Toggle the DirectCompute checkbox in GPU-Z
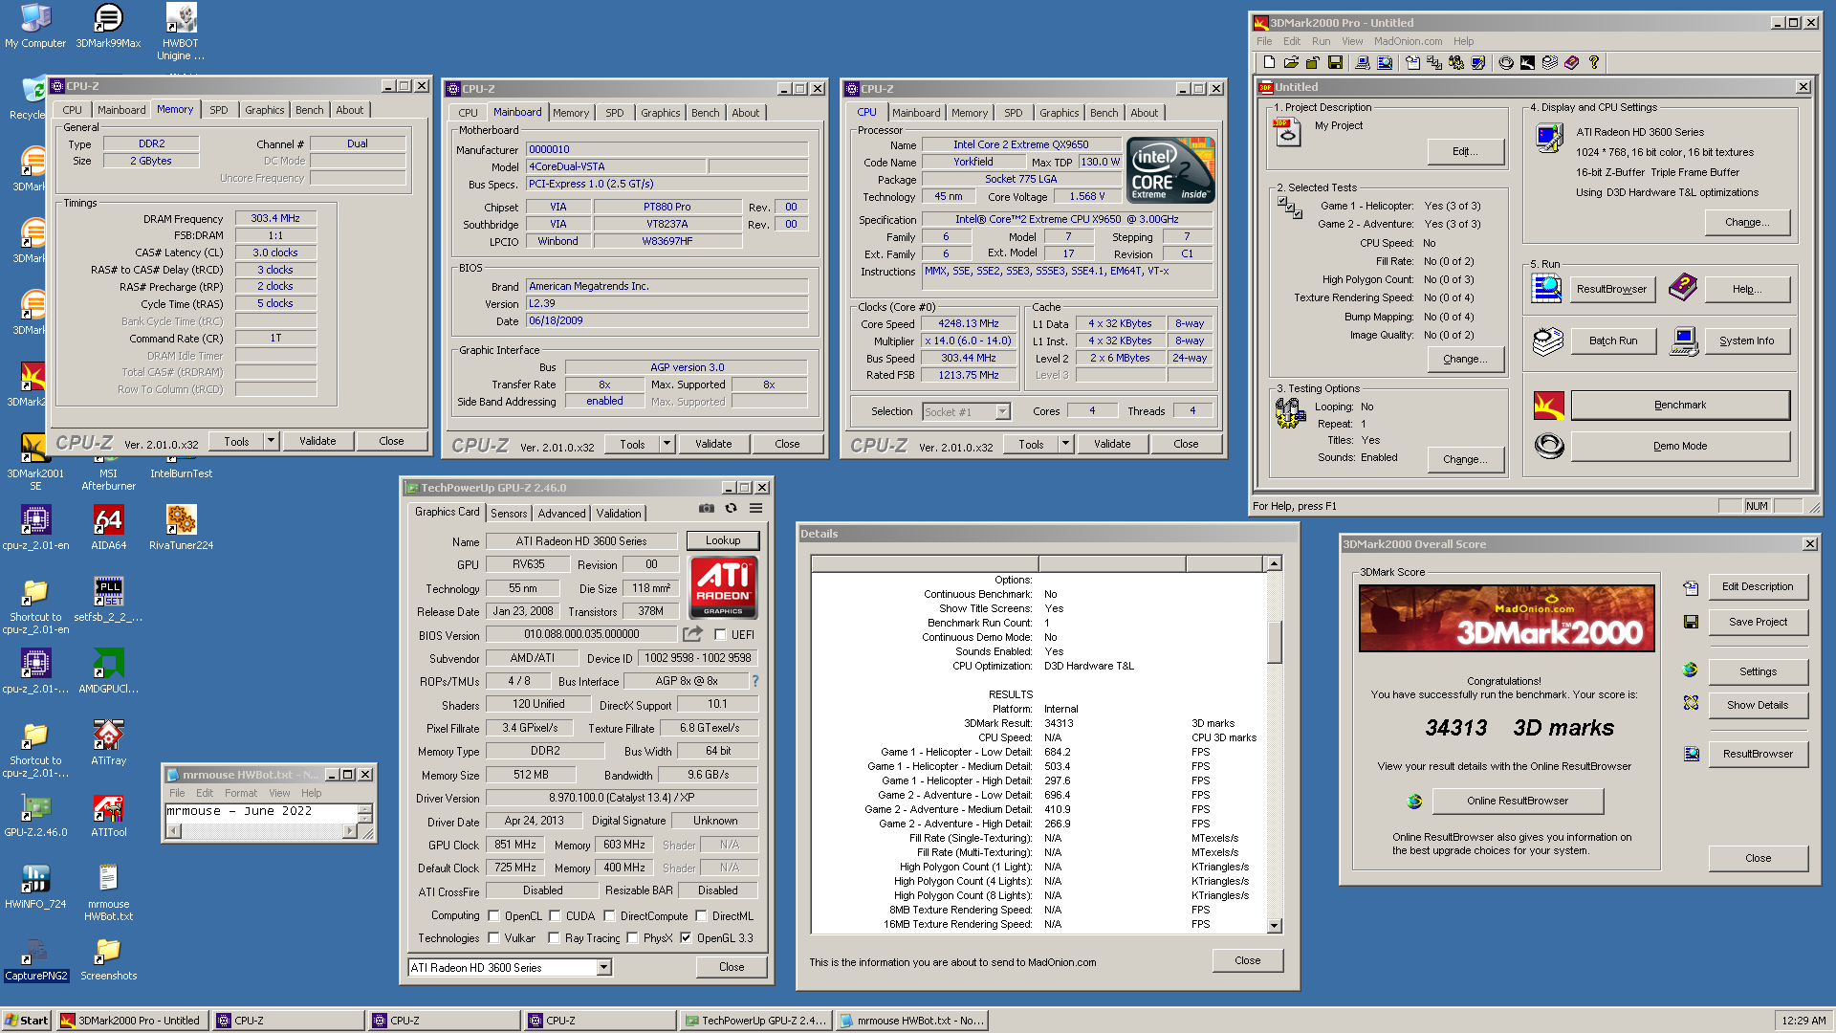 (609, 915)
